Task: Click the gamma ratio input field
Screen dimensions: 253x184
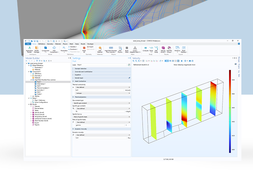Action: (x=100, y=125)
